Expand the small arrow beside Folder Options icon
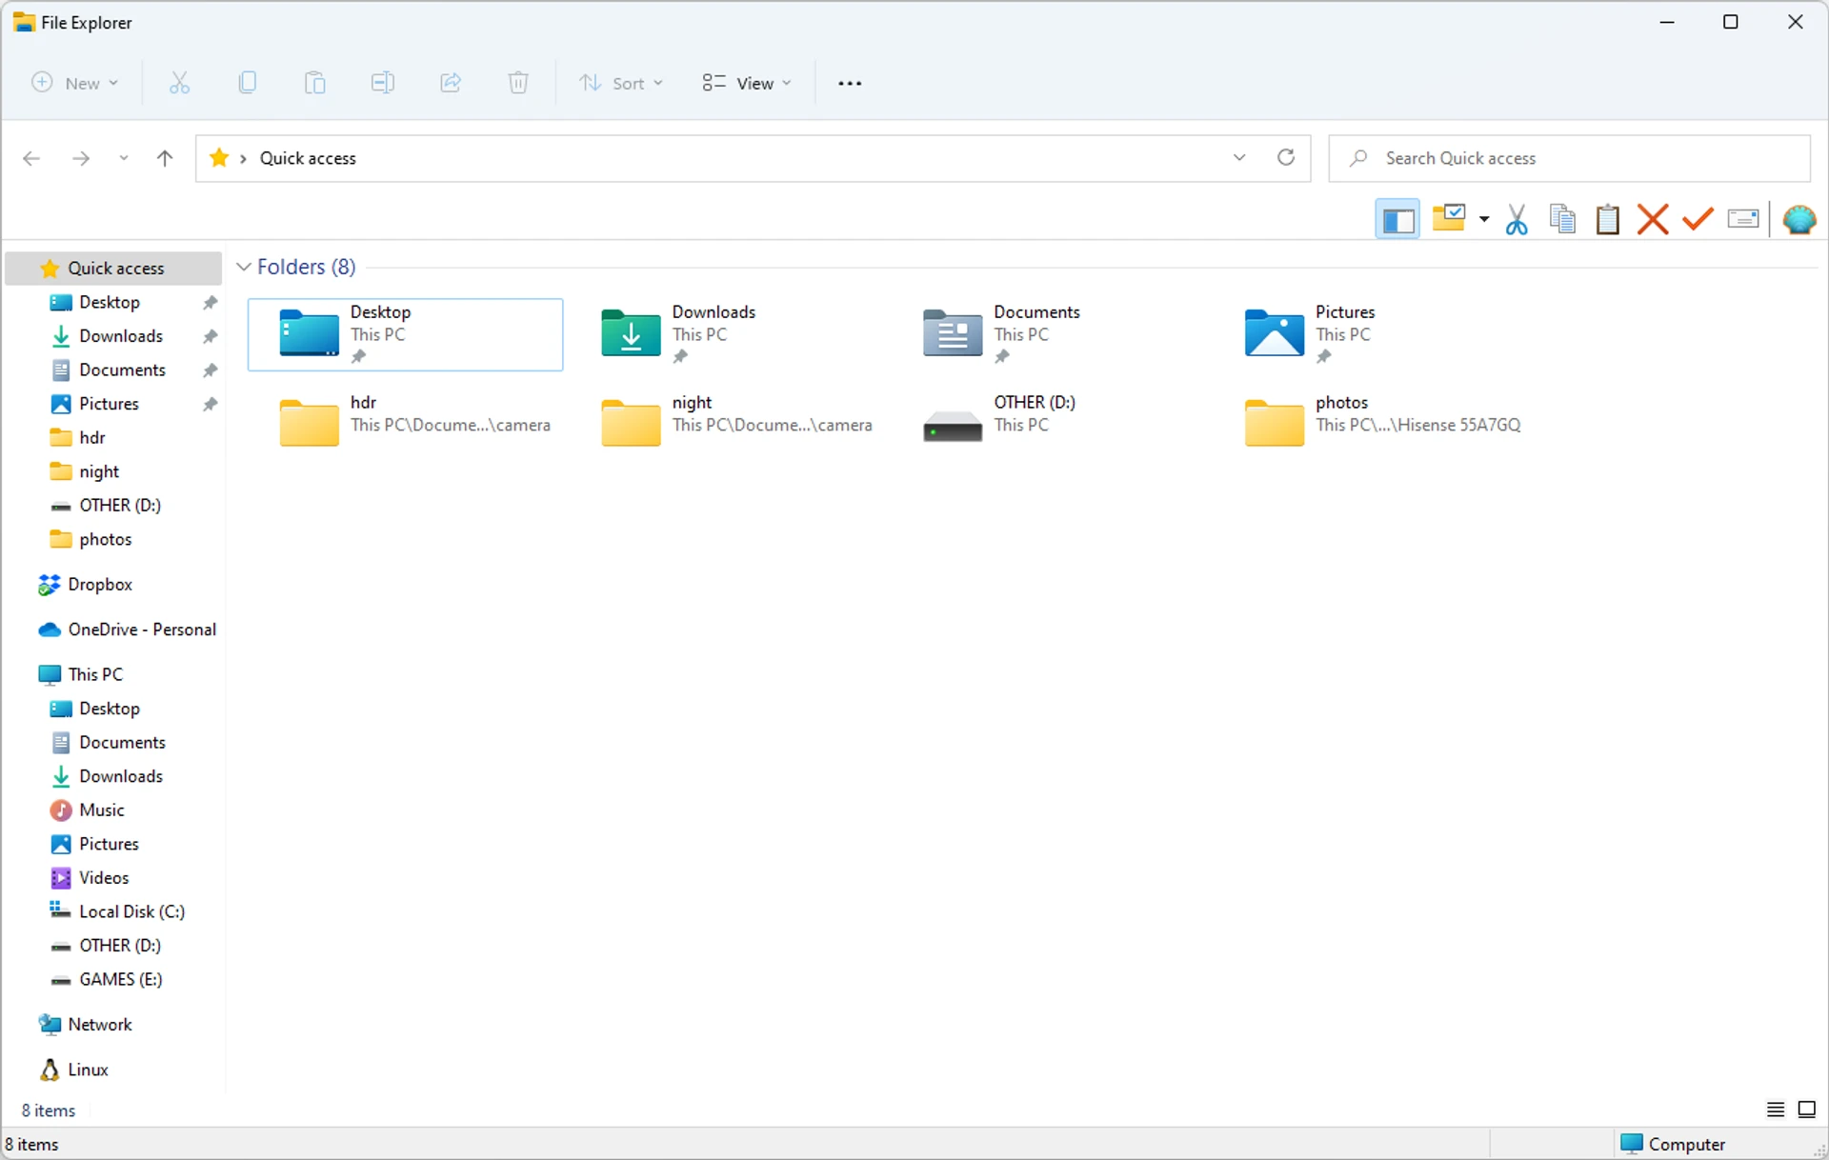 click(x=1484, y=220)
